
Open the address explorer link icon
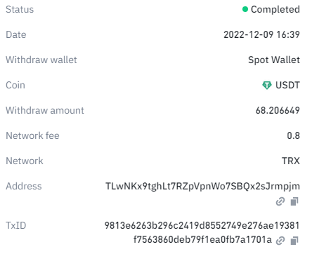coord(280,201)
